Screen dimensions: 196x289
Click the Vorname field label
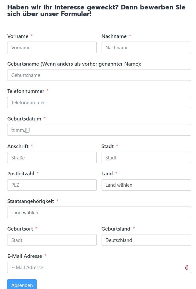point(18,36)
